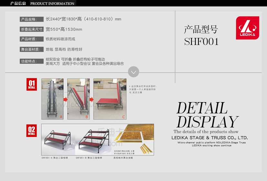Click the folded size 宽550*高1530mm
267x181 pixels.
click(64, 29)
